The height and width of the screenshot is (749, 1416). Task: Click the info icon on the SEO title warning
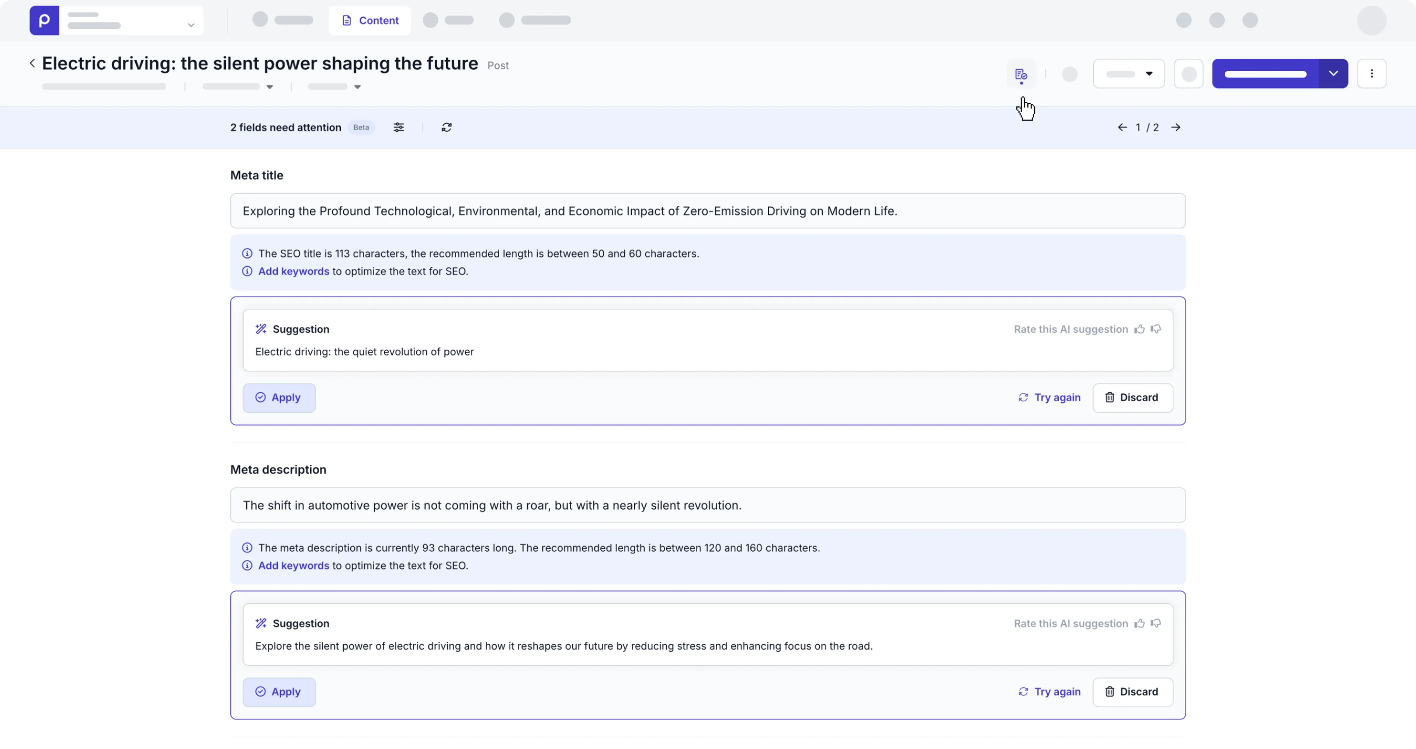247,253
